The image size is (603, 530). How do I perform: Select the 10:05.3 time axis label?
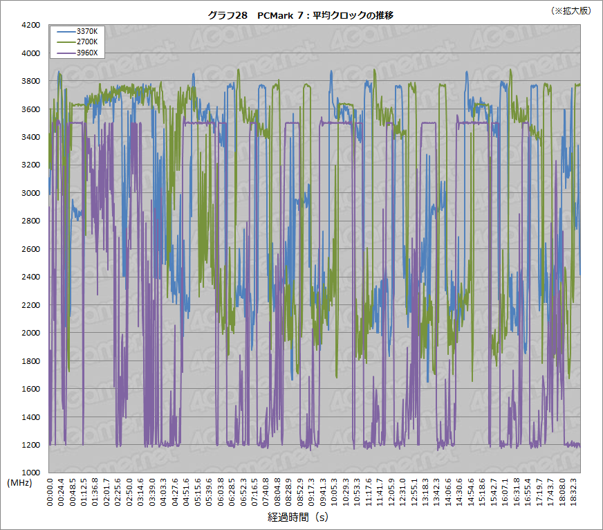pos(335,491)
